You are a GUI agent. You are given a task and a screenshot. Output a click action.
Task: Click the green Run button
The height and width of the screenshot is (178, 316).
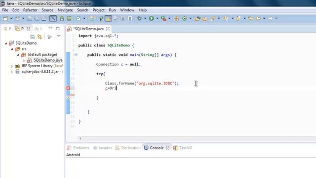pyautogui.click(x=152, y=19)
